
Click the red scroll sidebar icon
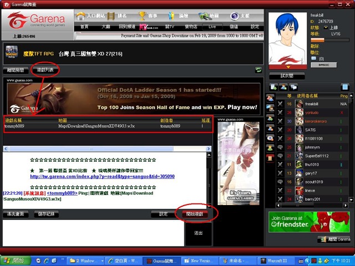[270, 158]
